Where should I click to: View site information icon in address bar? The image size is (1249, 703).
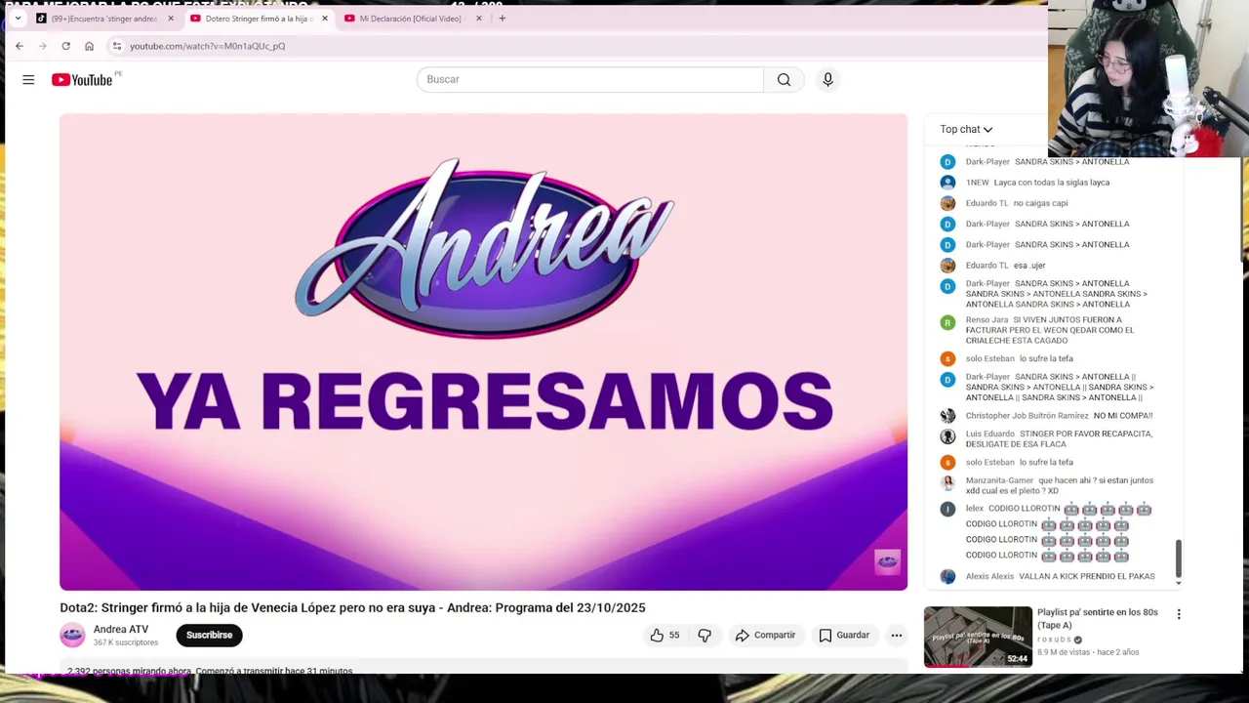(116, 46)
